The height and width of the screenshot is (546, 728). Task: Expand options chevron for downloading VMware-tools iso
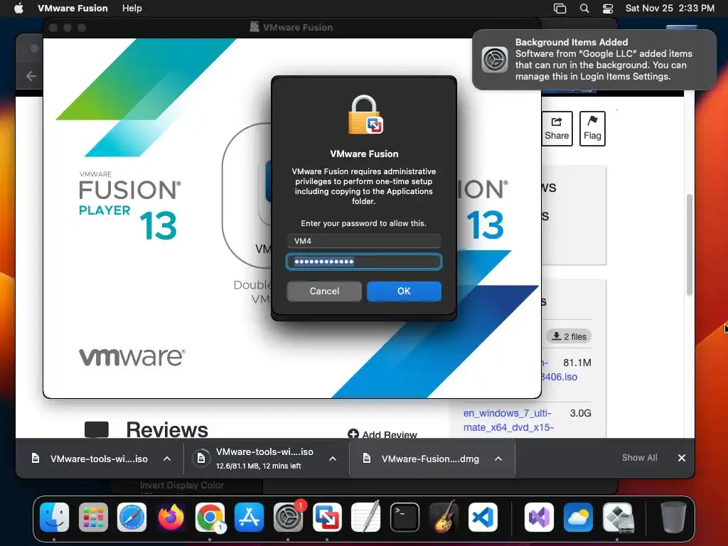click(x=333, y=459)
